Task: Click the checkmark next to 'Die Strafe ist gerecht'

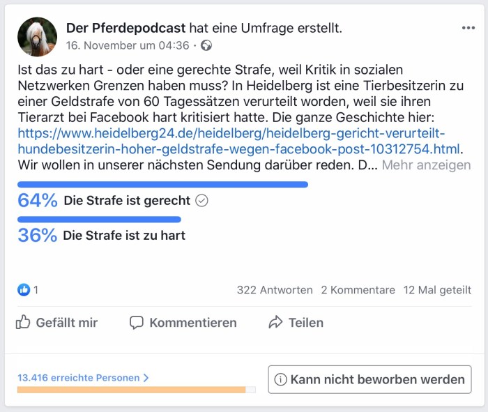Action: click(201, 201)
